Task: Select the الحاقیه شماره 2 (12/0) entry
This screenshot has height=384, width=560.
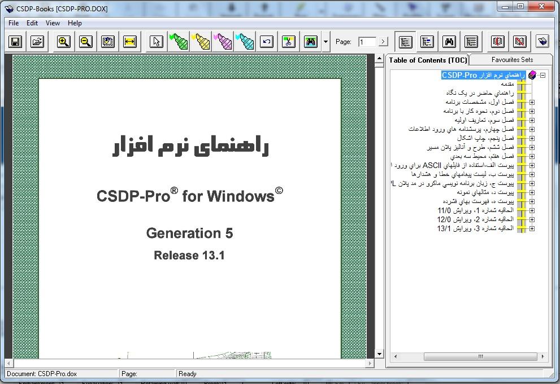Action: (x=476, y=219)
